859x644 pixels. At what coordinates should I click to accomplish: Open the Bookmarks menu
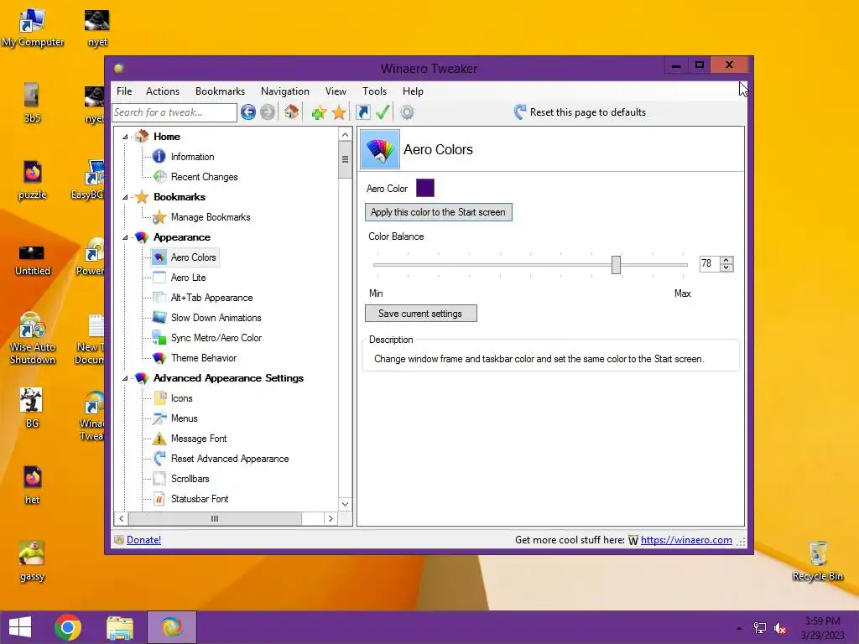tap(221, 91)
